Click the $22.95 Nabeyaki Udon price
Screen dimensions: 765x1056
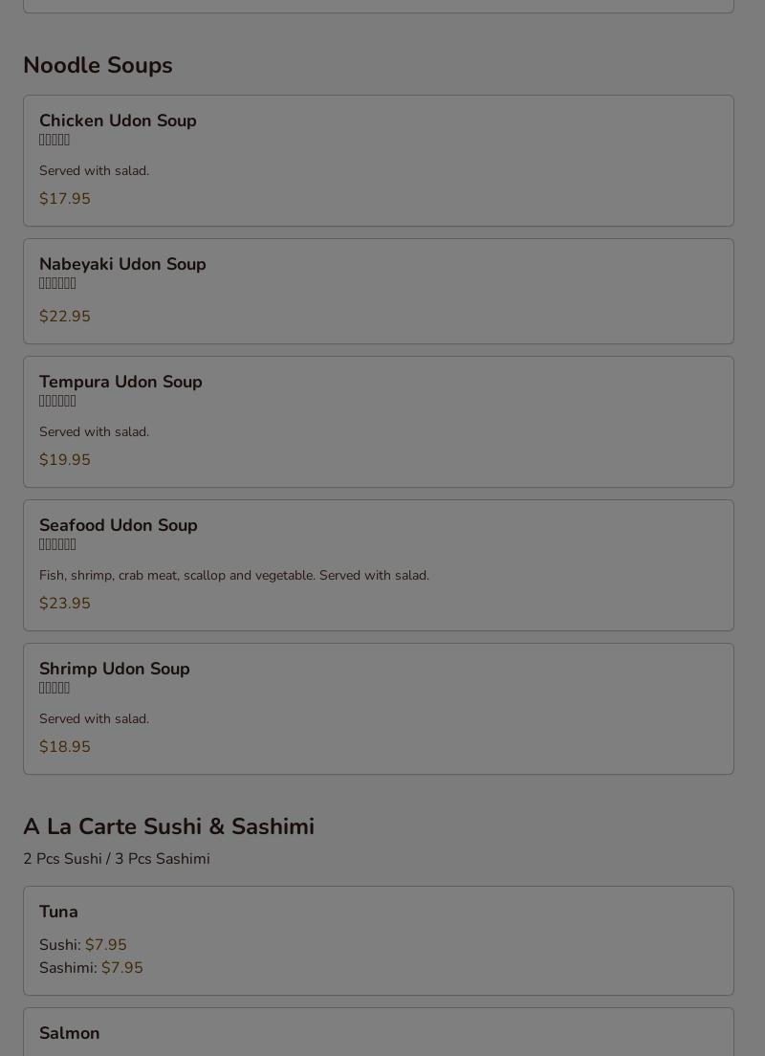(65, 317)
